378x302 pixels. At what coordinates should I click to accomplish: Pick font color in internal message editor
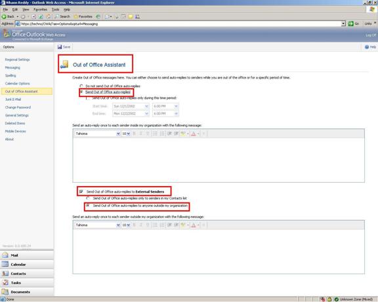(194, 134)
